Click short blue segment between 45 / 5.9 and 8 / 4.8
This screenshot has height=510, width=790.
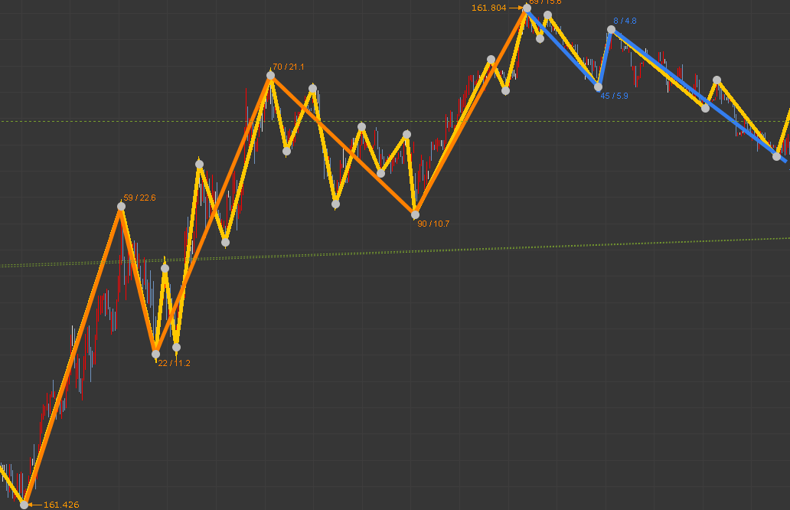[605, 58]
